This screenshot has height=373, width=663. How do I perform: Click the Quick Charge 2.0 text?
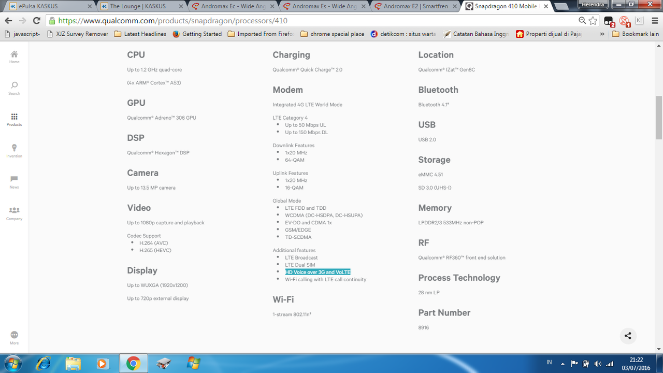[x=307, y=69]
